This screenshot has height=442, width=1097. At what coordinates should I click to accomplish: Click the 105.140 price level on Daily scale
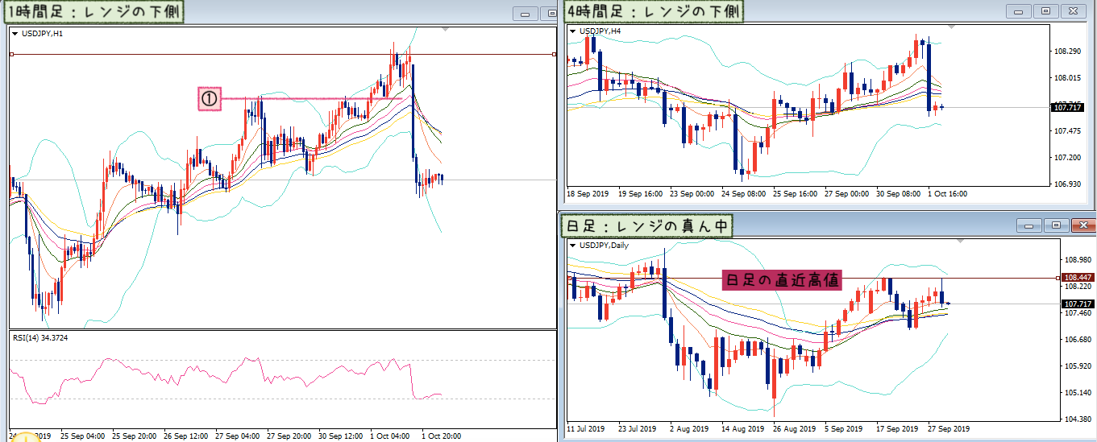[1078, 393]
